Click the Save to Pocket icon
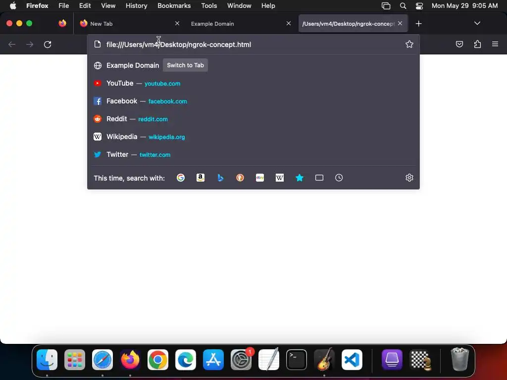Screen dimensions: 507x380 point(459,44)
